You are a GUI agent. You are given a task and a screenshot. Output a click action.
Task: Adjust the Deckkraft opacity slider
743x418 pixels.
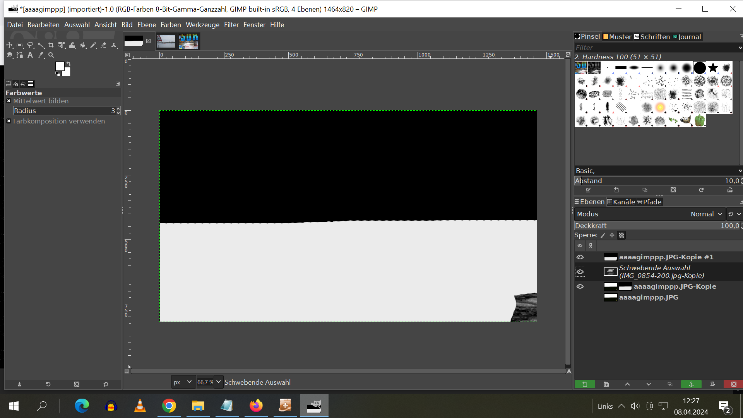pos(657,226)
